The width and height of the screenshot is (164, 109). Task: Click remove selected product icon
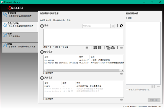pyautogui.click(x=159, y=87)
